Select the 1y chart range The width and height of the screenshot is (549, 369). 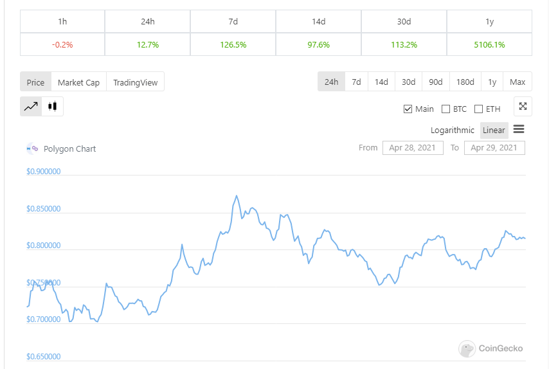(x=492, y=82)
